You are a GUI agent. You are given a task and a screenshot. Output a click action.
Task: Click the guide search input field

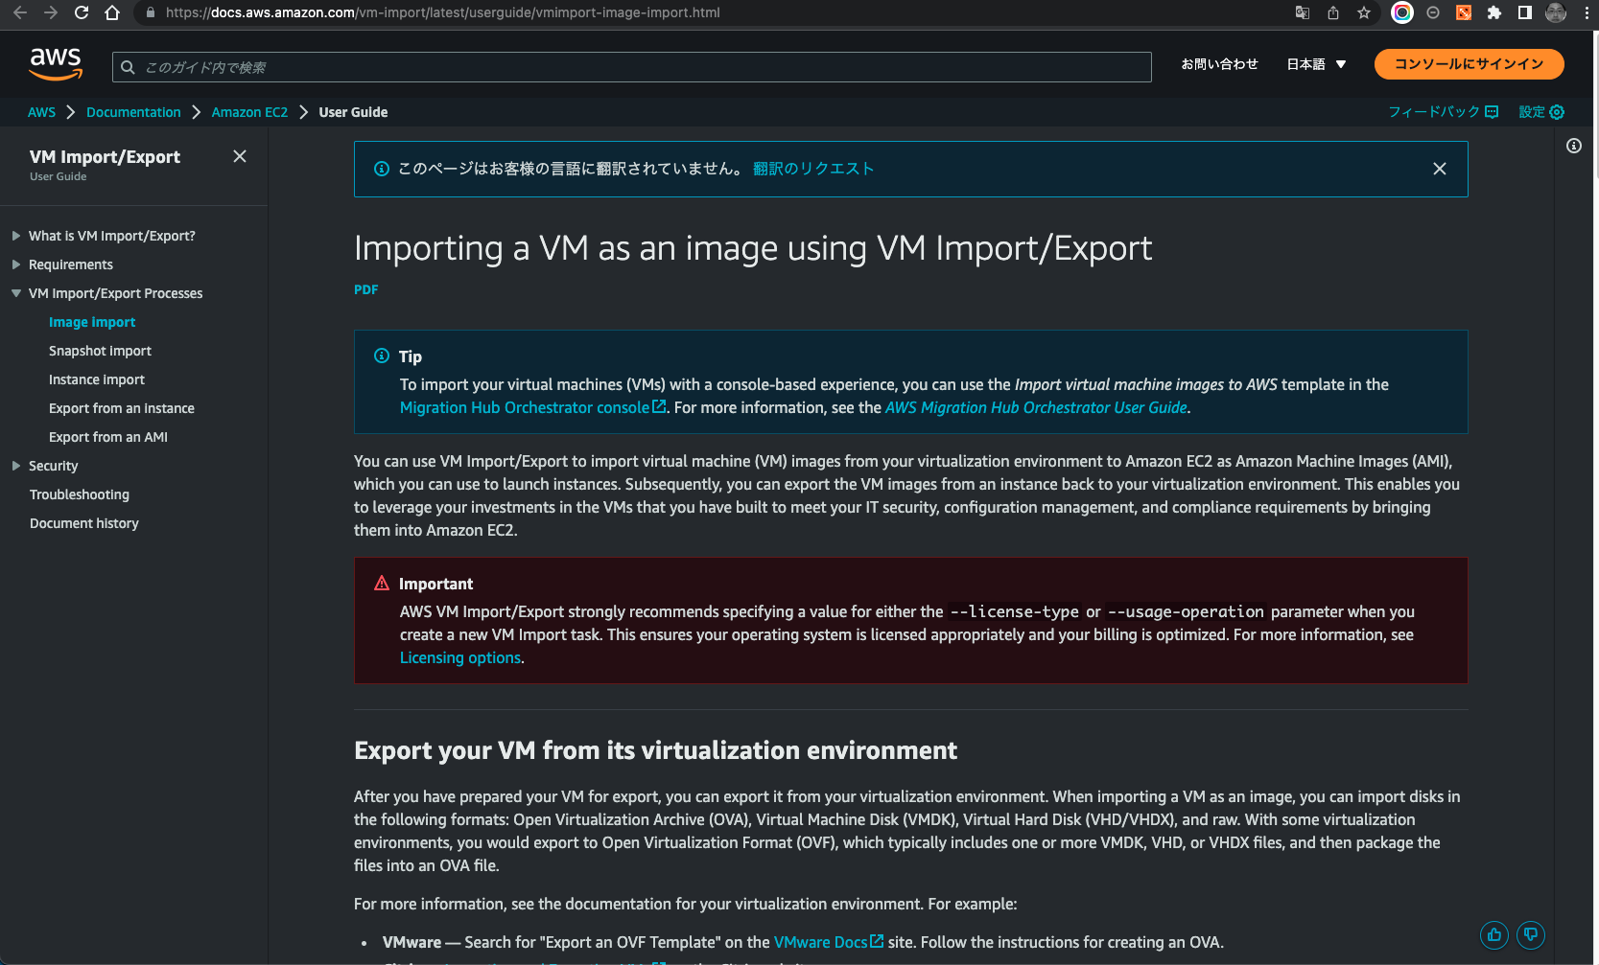point(631,67)
